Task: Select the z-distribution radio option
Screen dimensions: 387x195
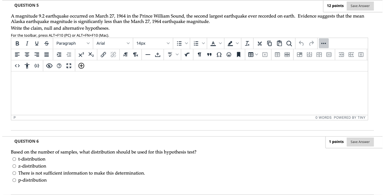Action: tap(14, 166)
